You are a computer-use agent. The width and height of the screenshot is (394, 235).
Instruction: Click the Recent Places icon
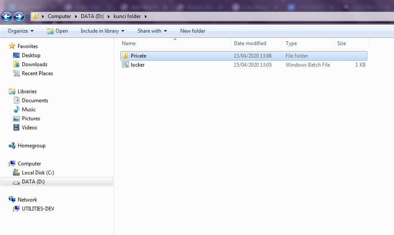(16, 73)
